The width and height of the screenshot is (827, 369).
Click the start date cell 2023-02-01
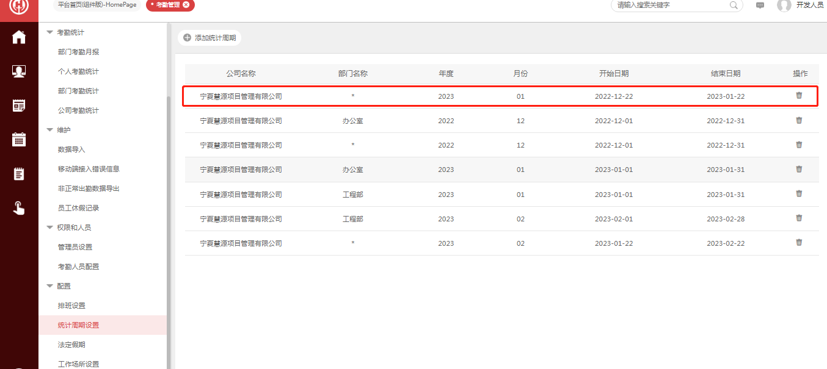click(614, 219)
